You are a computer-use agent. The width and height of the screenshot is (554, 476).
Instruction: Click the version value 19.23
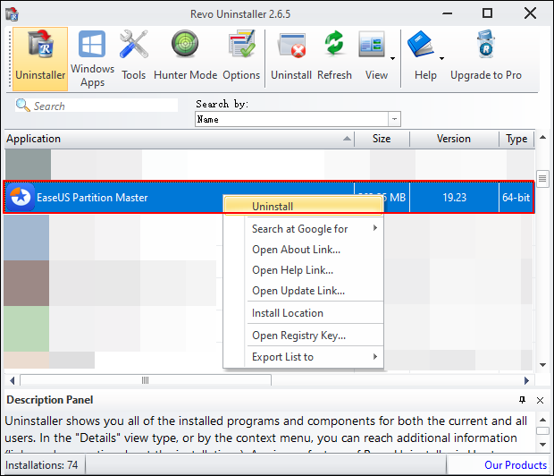[454, 198]
